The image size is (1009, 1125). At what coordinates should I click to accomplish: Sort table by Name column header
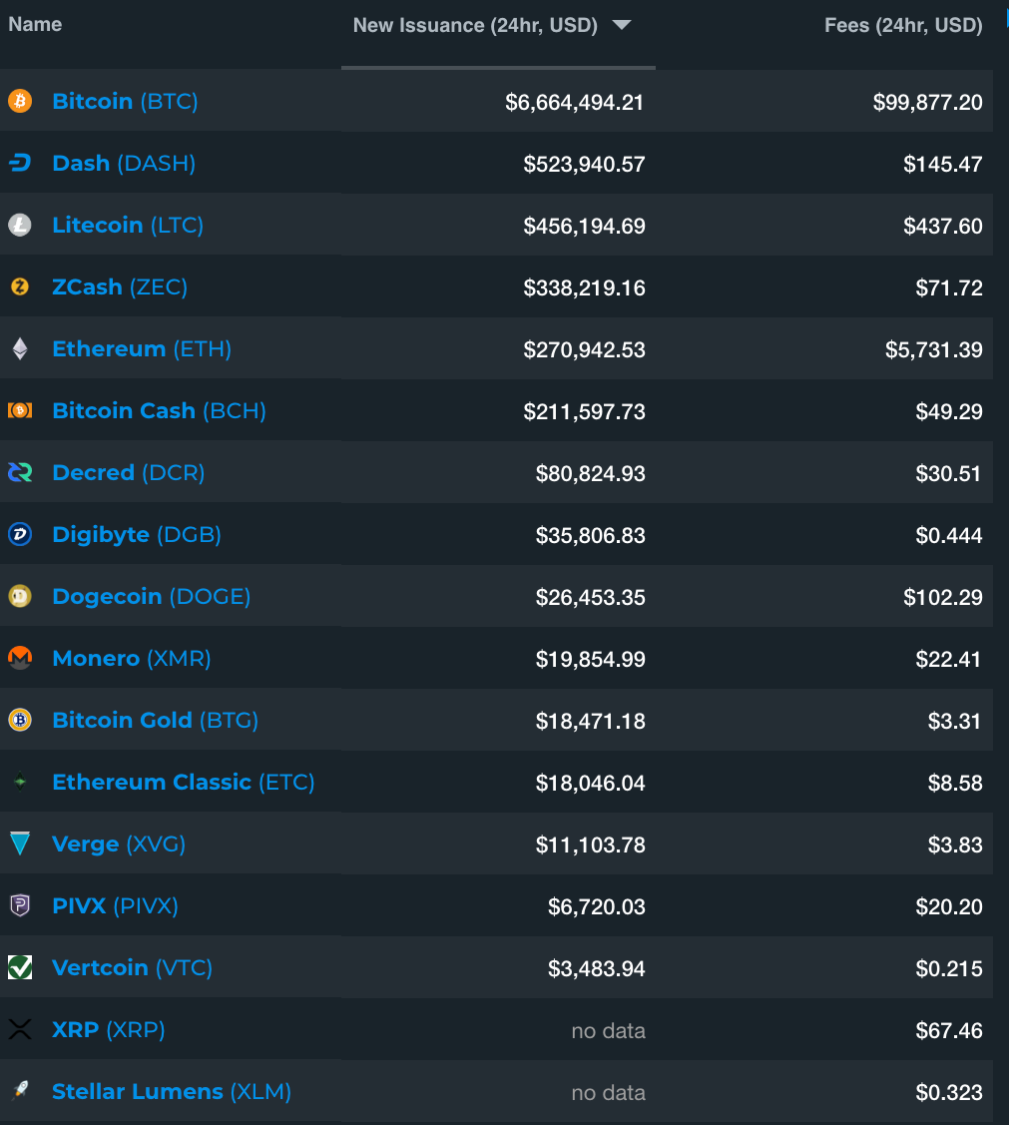[x=35, y=24]
